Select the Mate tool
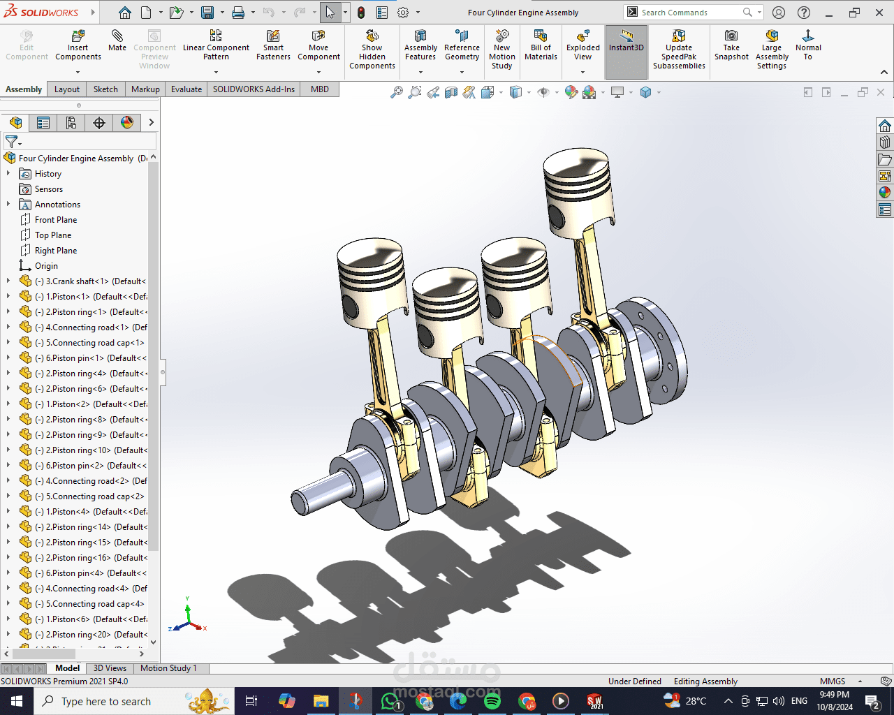894x715 pixels. pyautogui.click(x=117, y=40)
